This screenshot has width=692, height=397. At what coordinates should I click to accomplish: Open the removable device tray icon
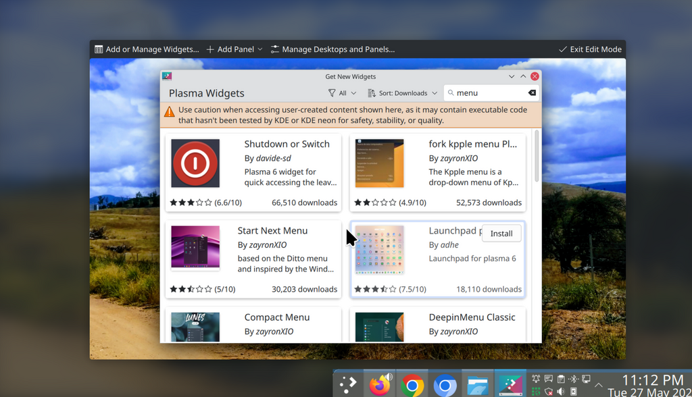pos(573,392)
